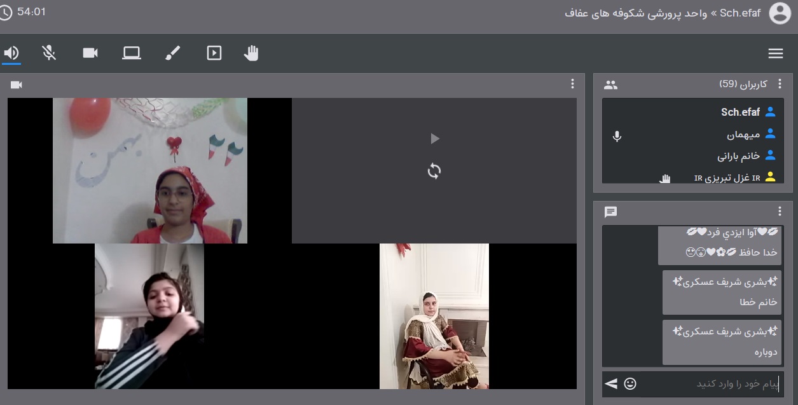Screen dimensions: 798x405
Task: Select user Sch.efaf in the users list
Action: coord(740,113)
